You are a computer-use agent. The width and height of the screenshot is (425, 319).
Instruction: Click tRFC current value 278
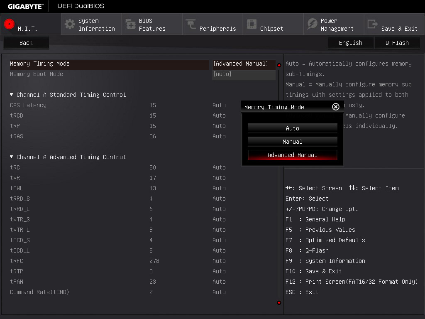point(154,261)
